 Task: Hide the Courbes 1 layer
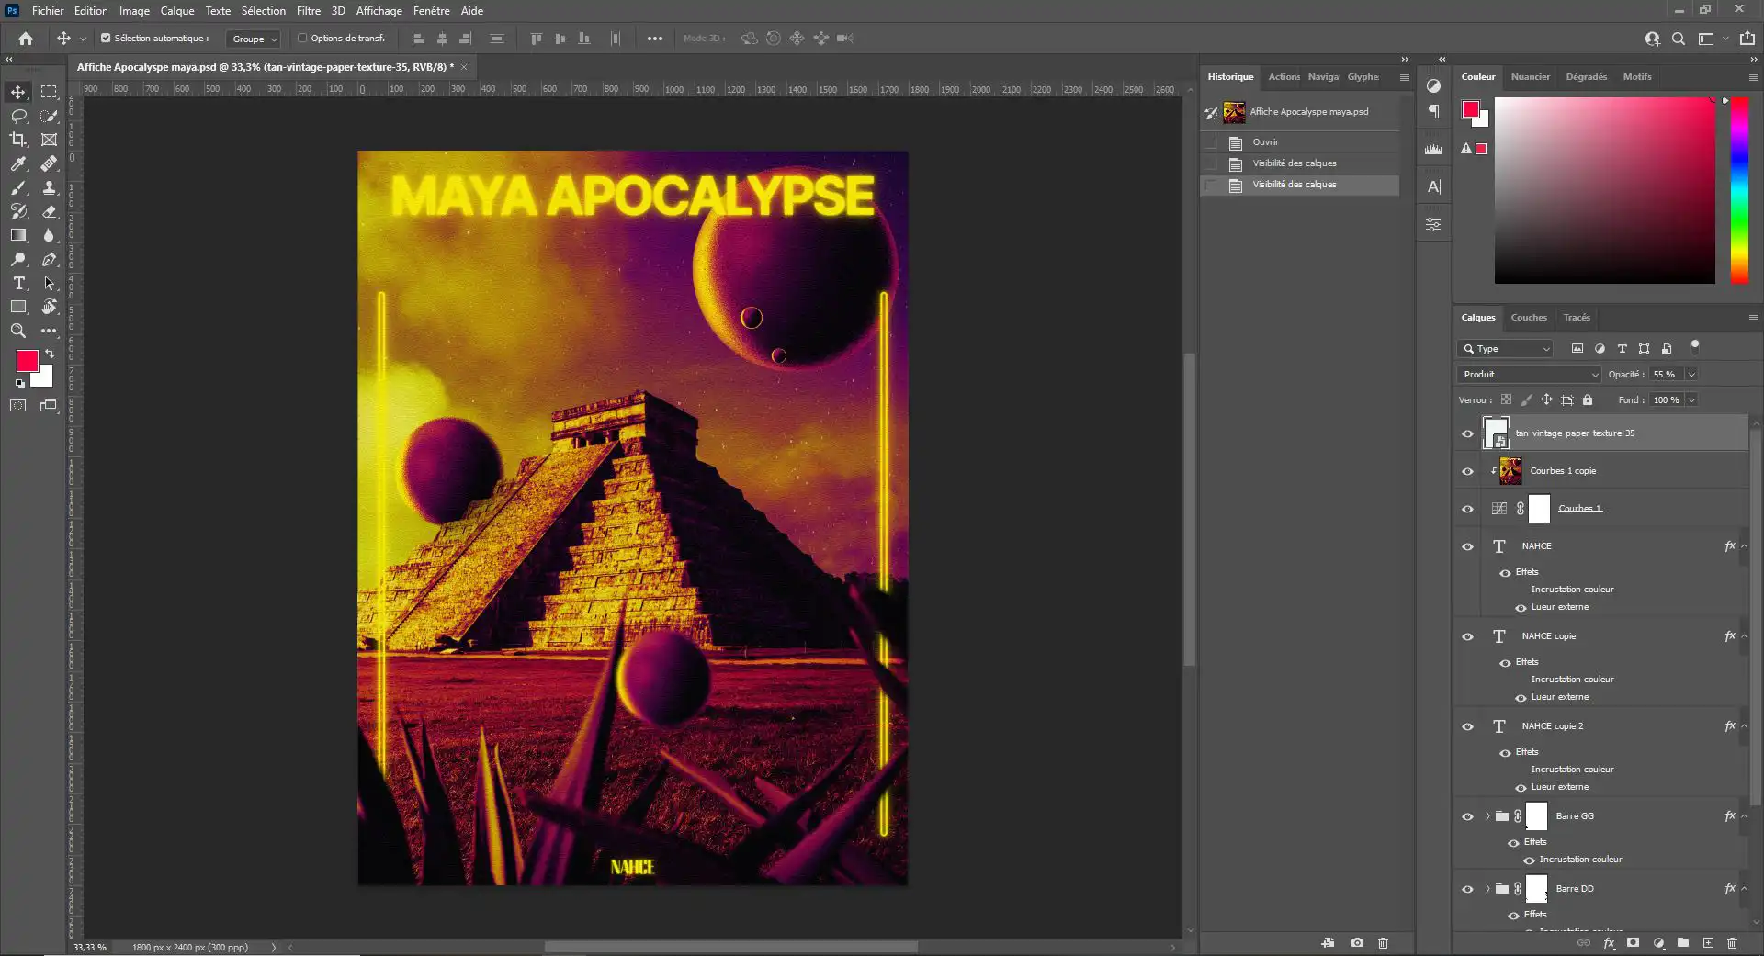(1467, 509)
